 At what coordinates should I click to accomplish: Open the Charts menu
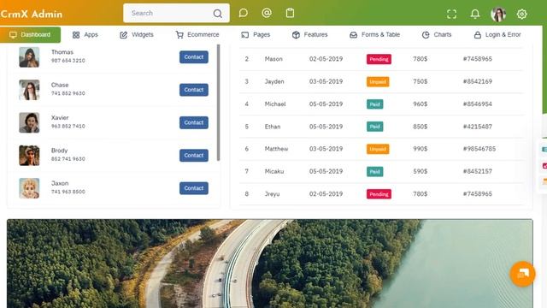(x=437, y=34)
